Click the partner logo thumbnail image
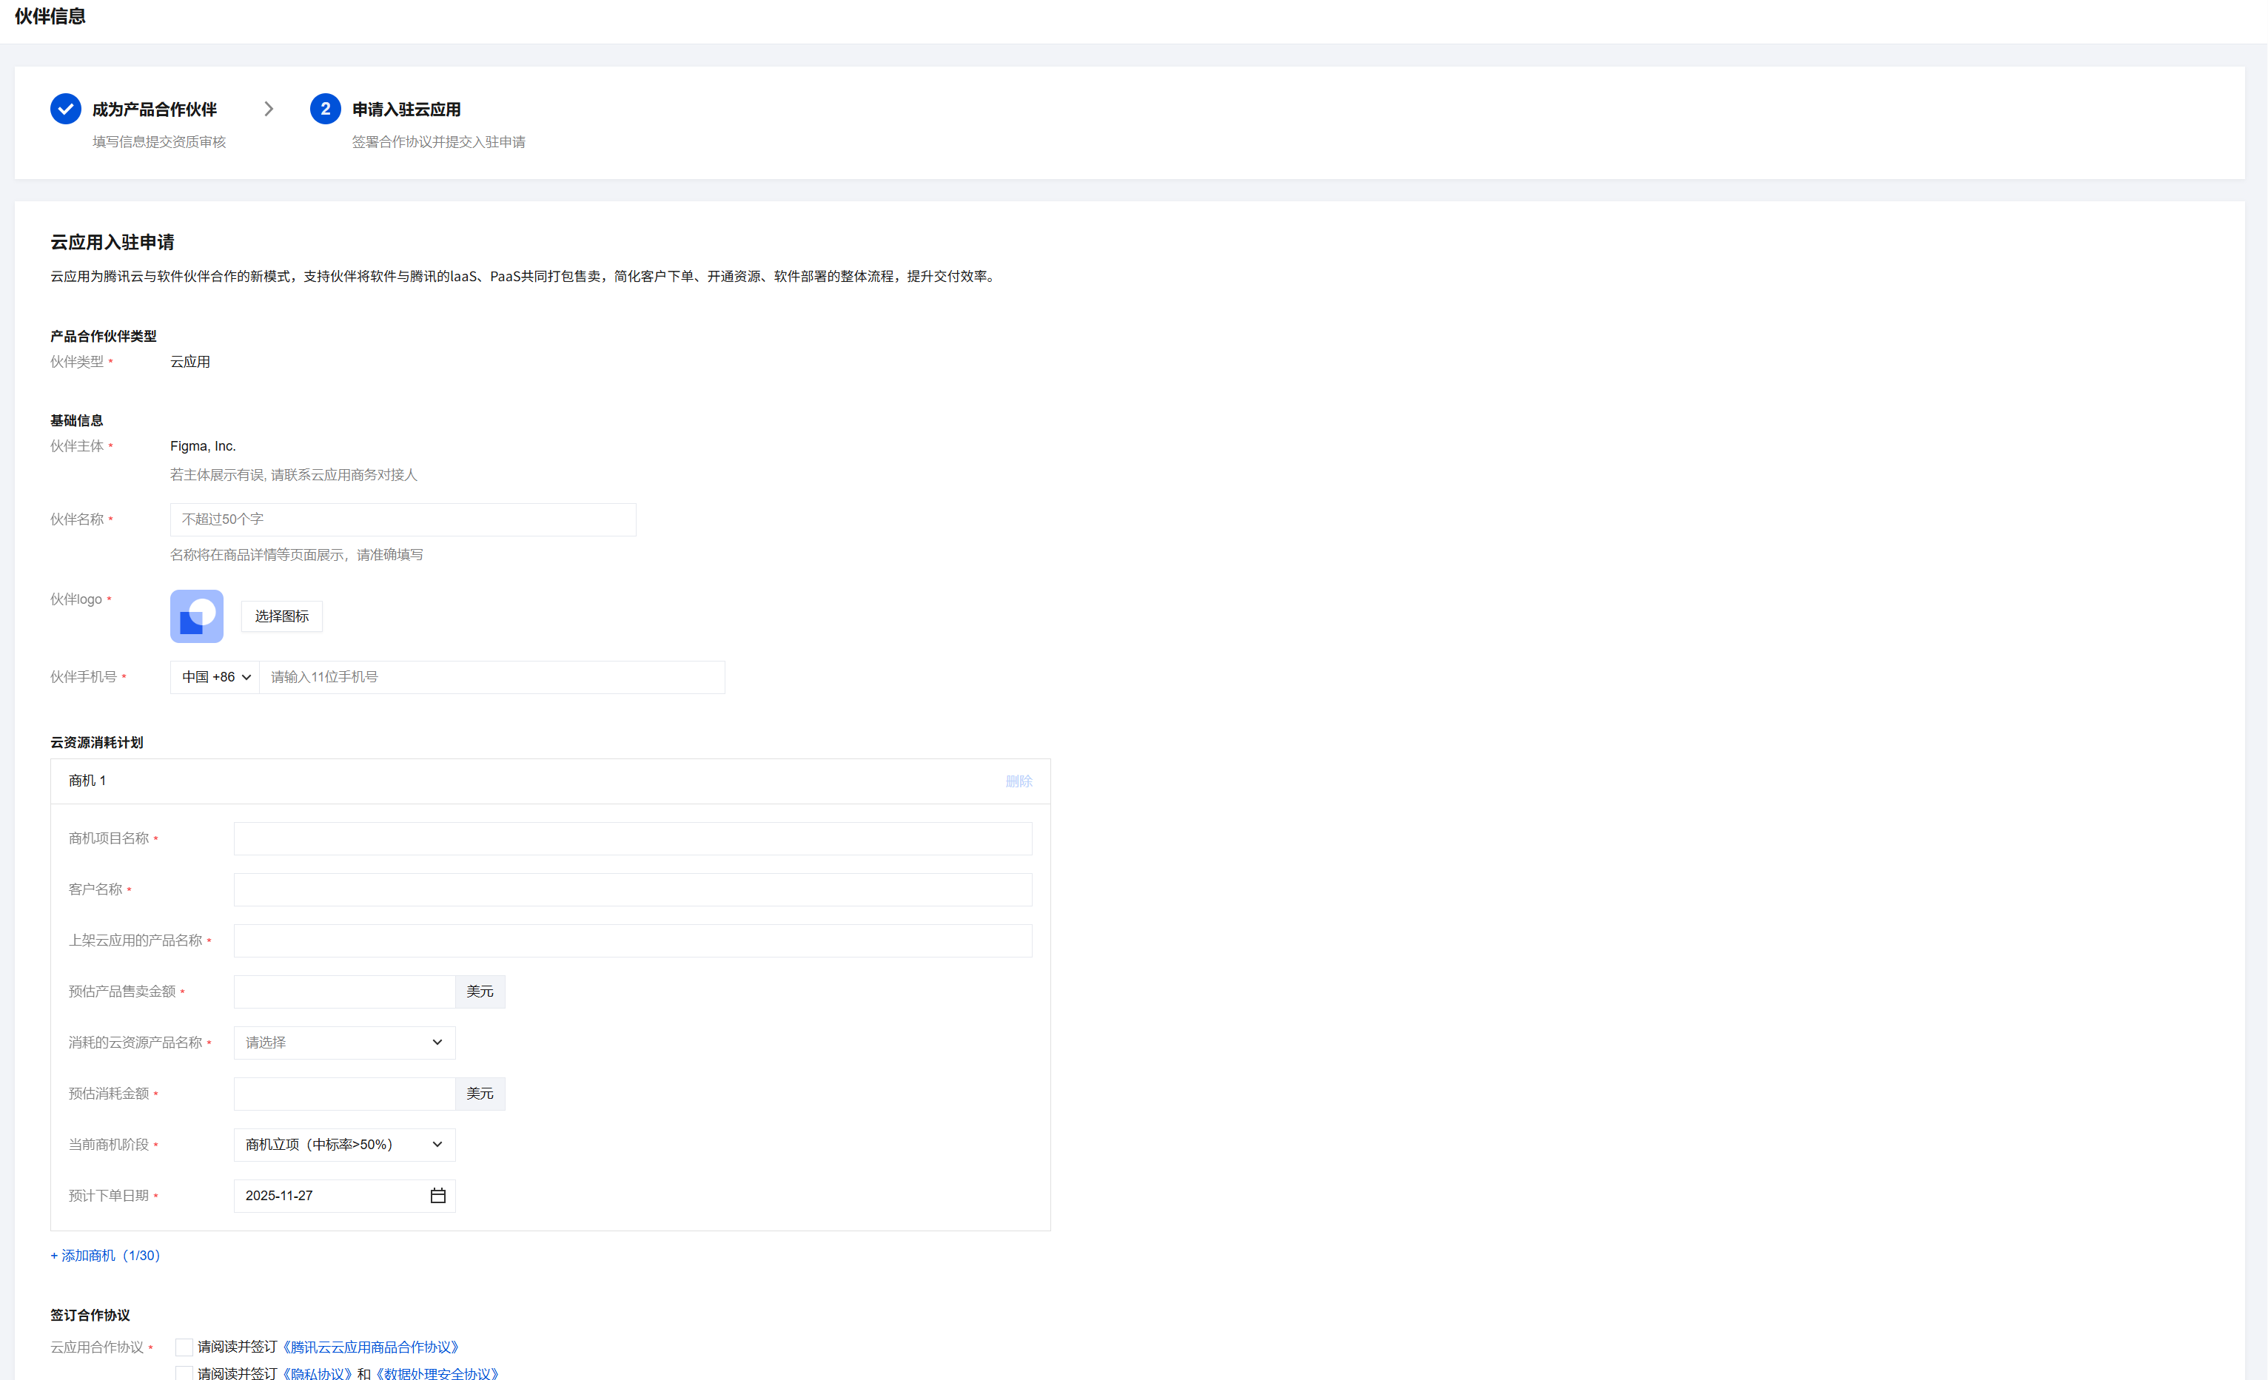2268x1380 pixels. point(197,616)
